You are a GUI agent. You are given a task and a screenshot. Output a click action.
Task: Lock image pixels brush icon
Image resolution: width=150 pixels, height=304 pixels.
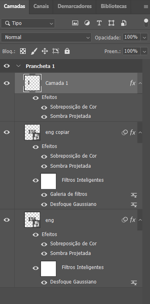click(34, 51)
